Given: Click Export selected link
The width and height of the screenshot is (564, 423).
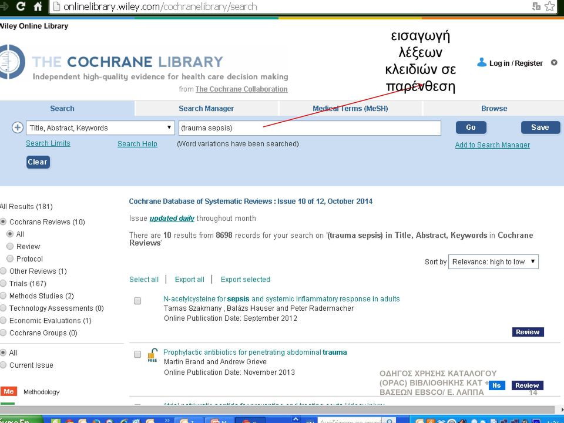Looking at the screenshot, I should tap(246, 280).
